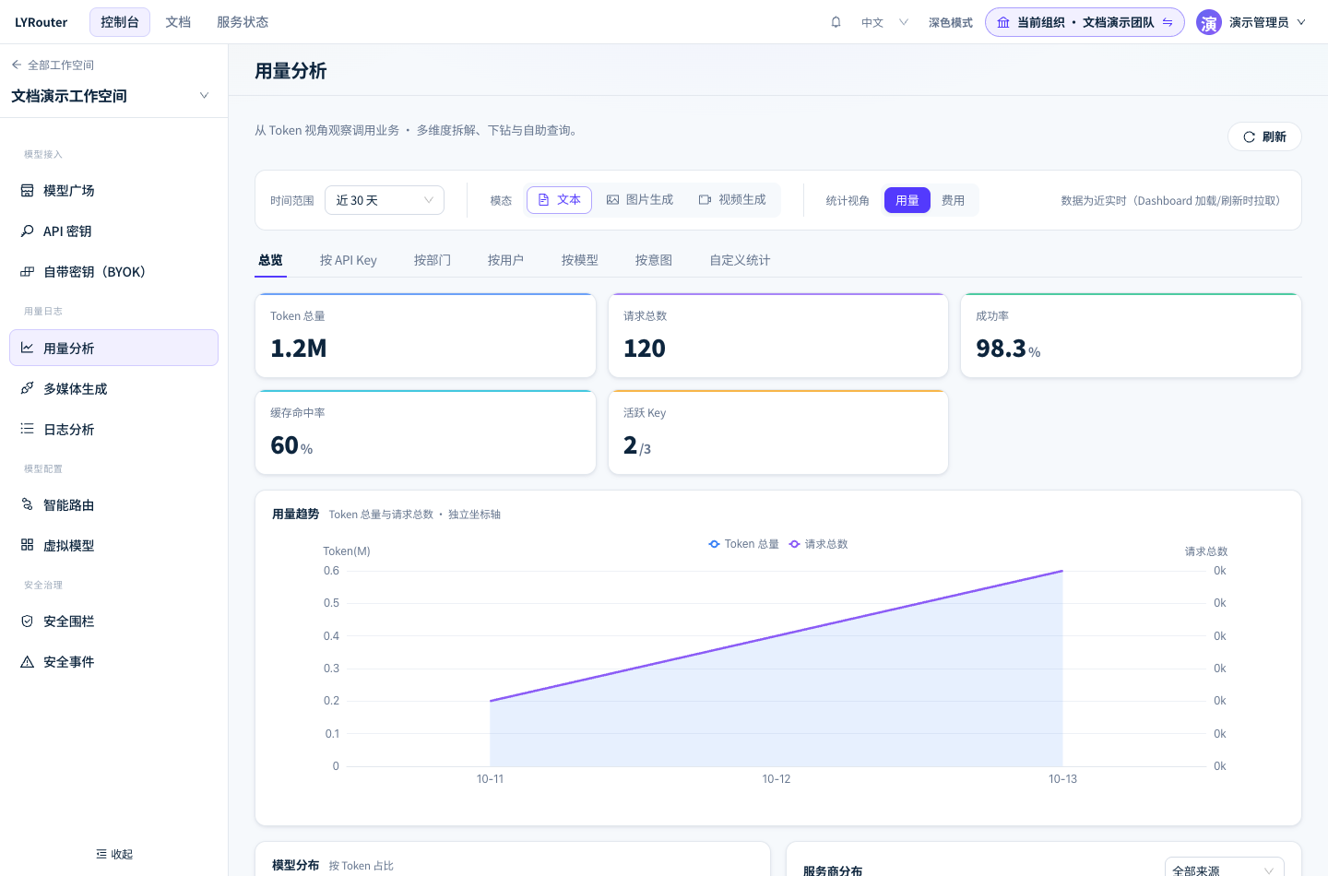Toggle the Token 总量 legend series
The width and height of the screenshot is (1328, 876).
click(744, 544)
